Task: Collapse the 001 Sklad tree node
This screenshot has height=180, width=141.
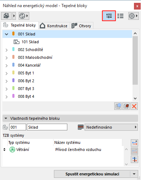Action: (x=7, y=34)
